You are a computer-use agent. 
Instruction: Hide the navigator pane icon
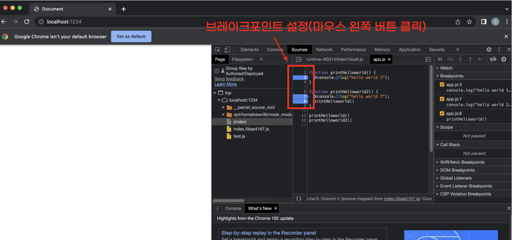click(x=298, y=59)
